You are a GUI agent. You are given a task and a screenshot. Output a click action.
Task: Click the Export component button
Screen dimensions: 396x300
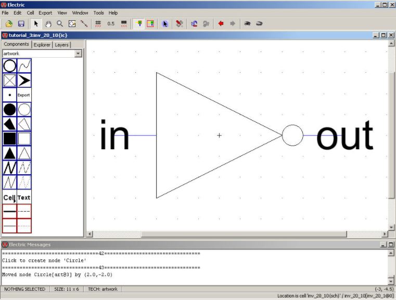pos(24,95)
